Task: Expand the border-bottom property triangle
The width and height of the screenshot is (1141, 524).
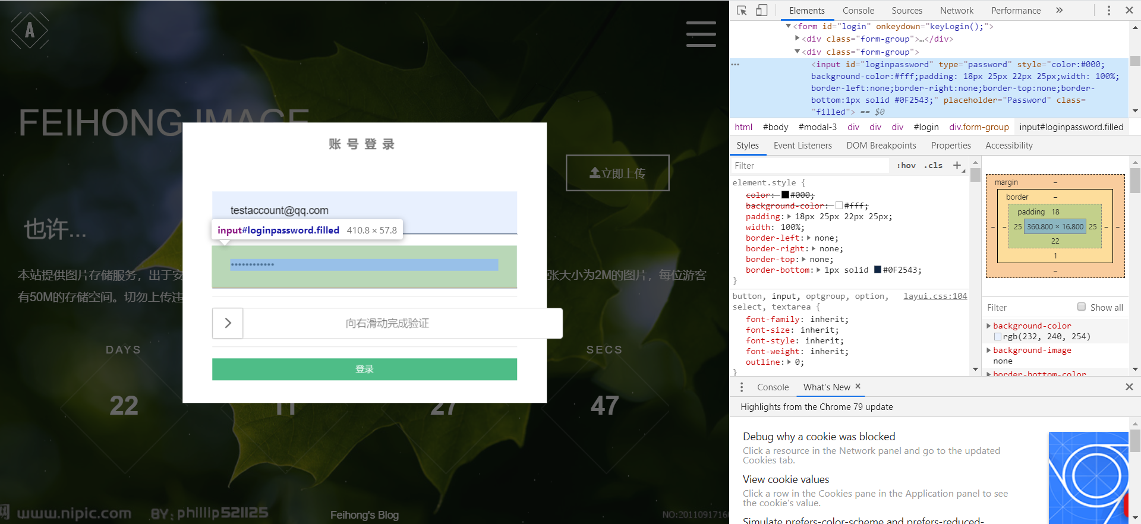Action: [818, 270]
